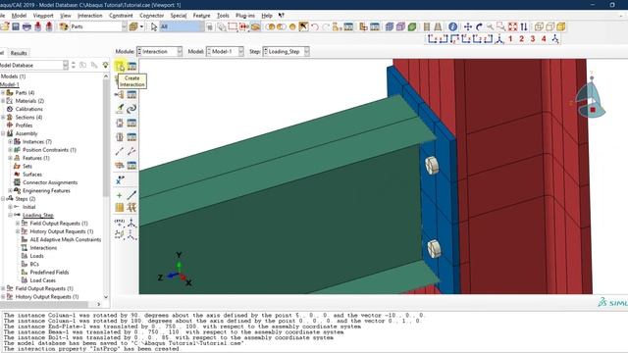
Task: Select the Pan View tool
Action: [x=468, y=26]
